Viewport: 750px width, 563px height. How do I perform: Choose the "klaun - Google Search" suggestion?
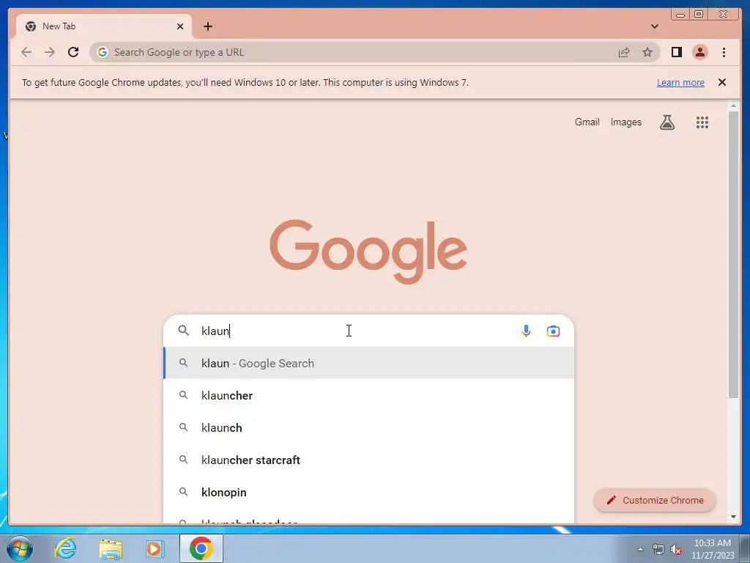tap(369, 364)
